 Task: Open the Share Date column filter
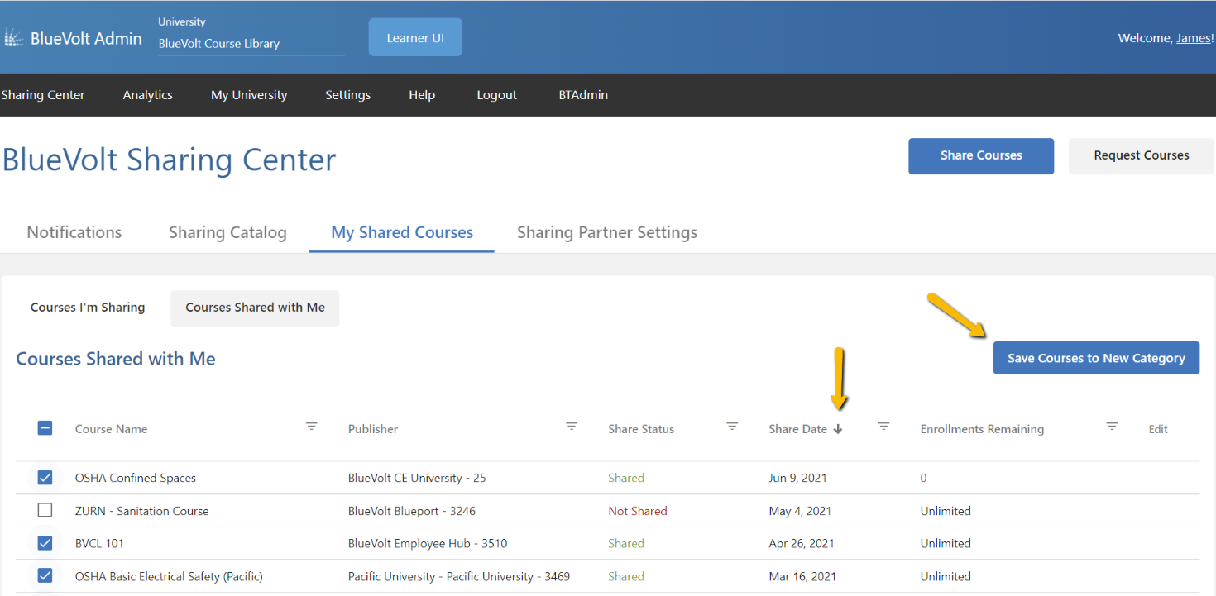click(x=883, y=427)
